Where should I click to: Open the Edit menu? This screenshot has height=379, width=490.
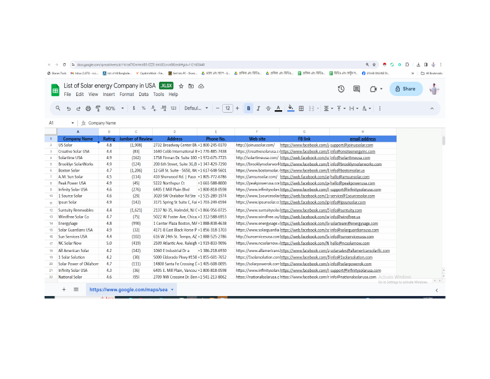[80, 94]
